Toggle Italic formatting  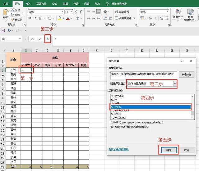point(35,18)
